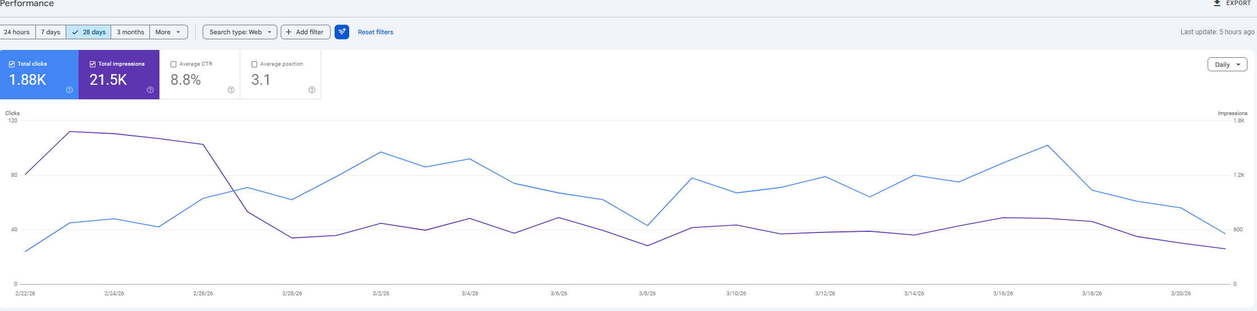This screenshot has width=1257, height=311.
Task: Select the 7 days date range
Action: point(51,32)
